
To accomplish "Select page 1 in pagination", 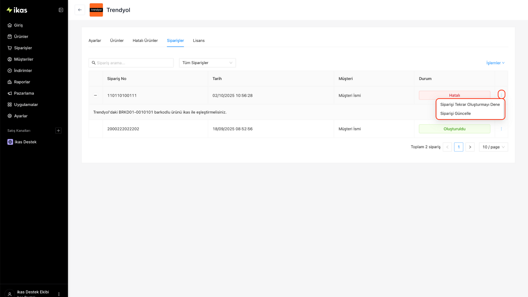I will coord(459,147).
